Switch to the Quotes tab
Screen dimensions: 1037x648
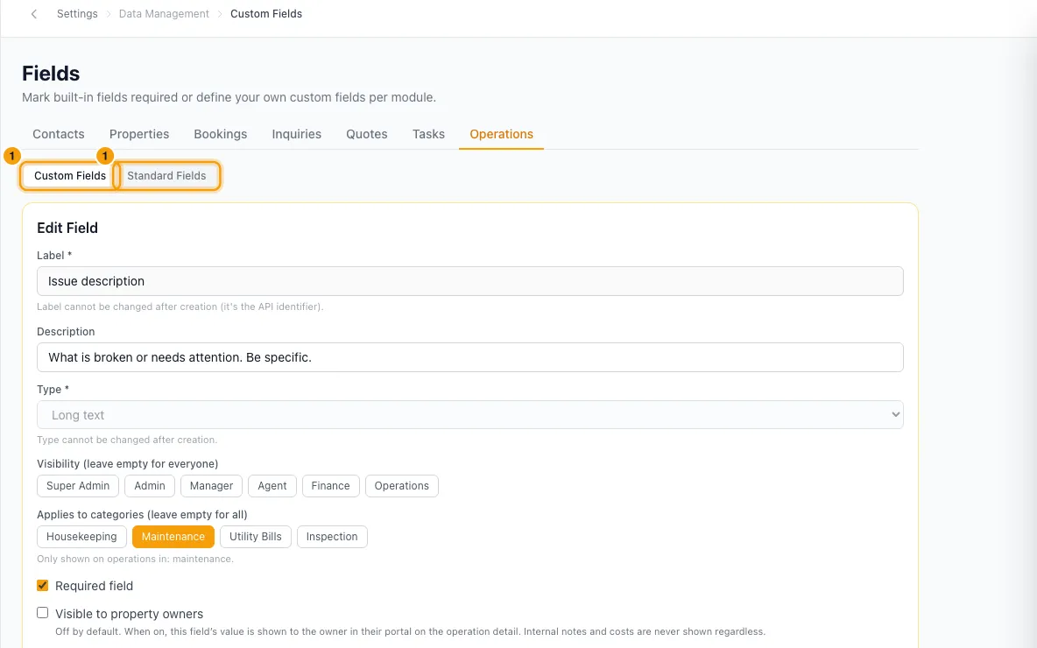click(x=366, y=134)
